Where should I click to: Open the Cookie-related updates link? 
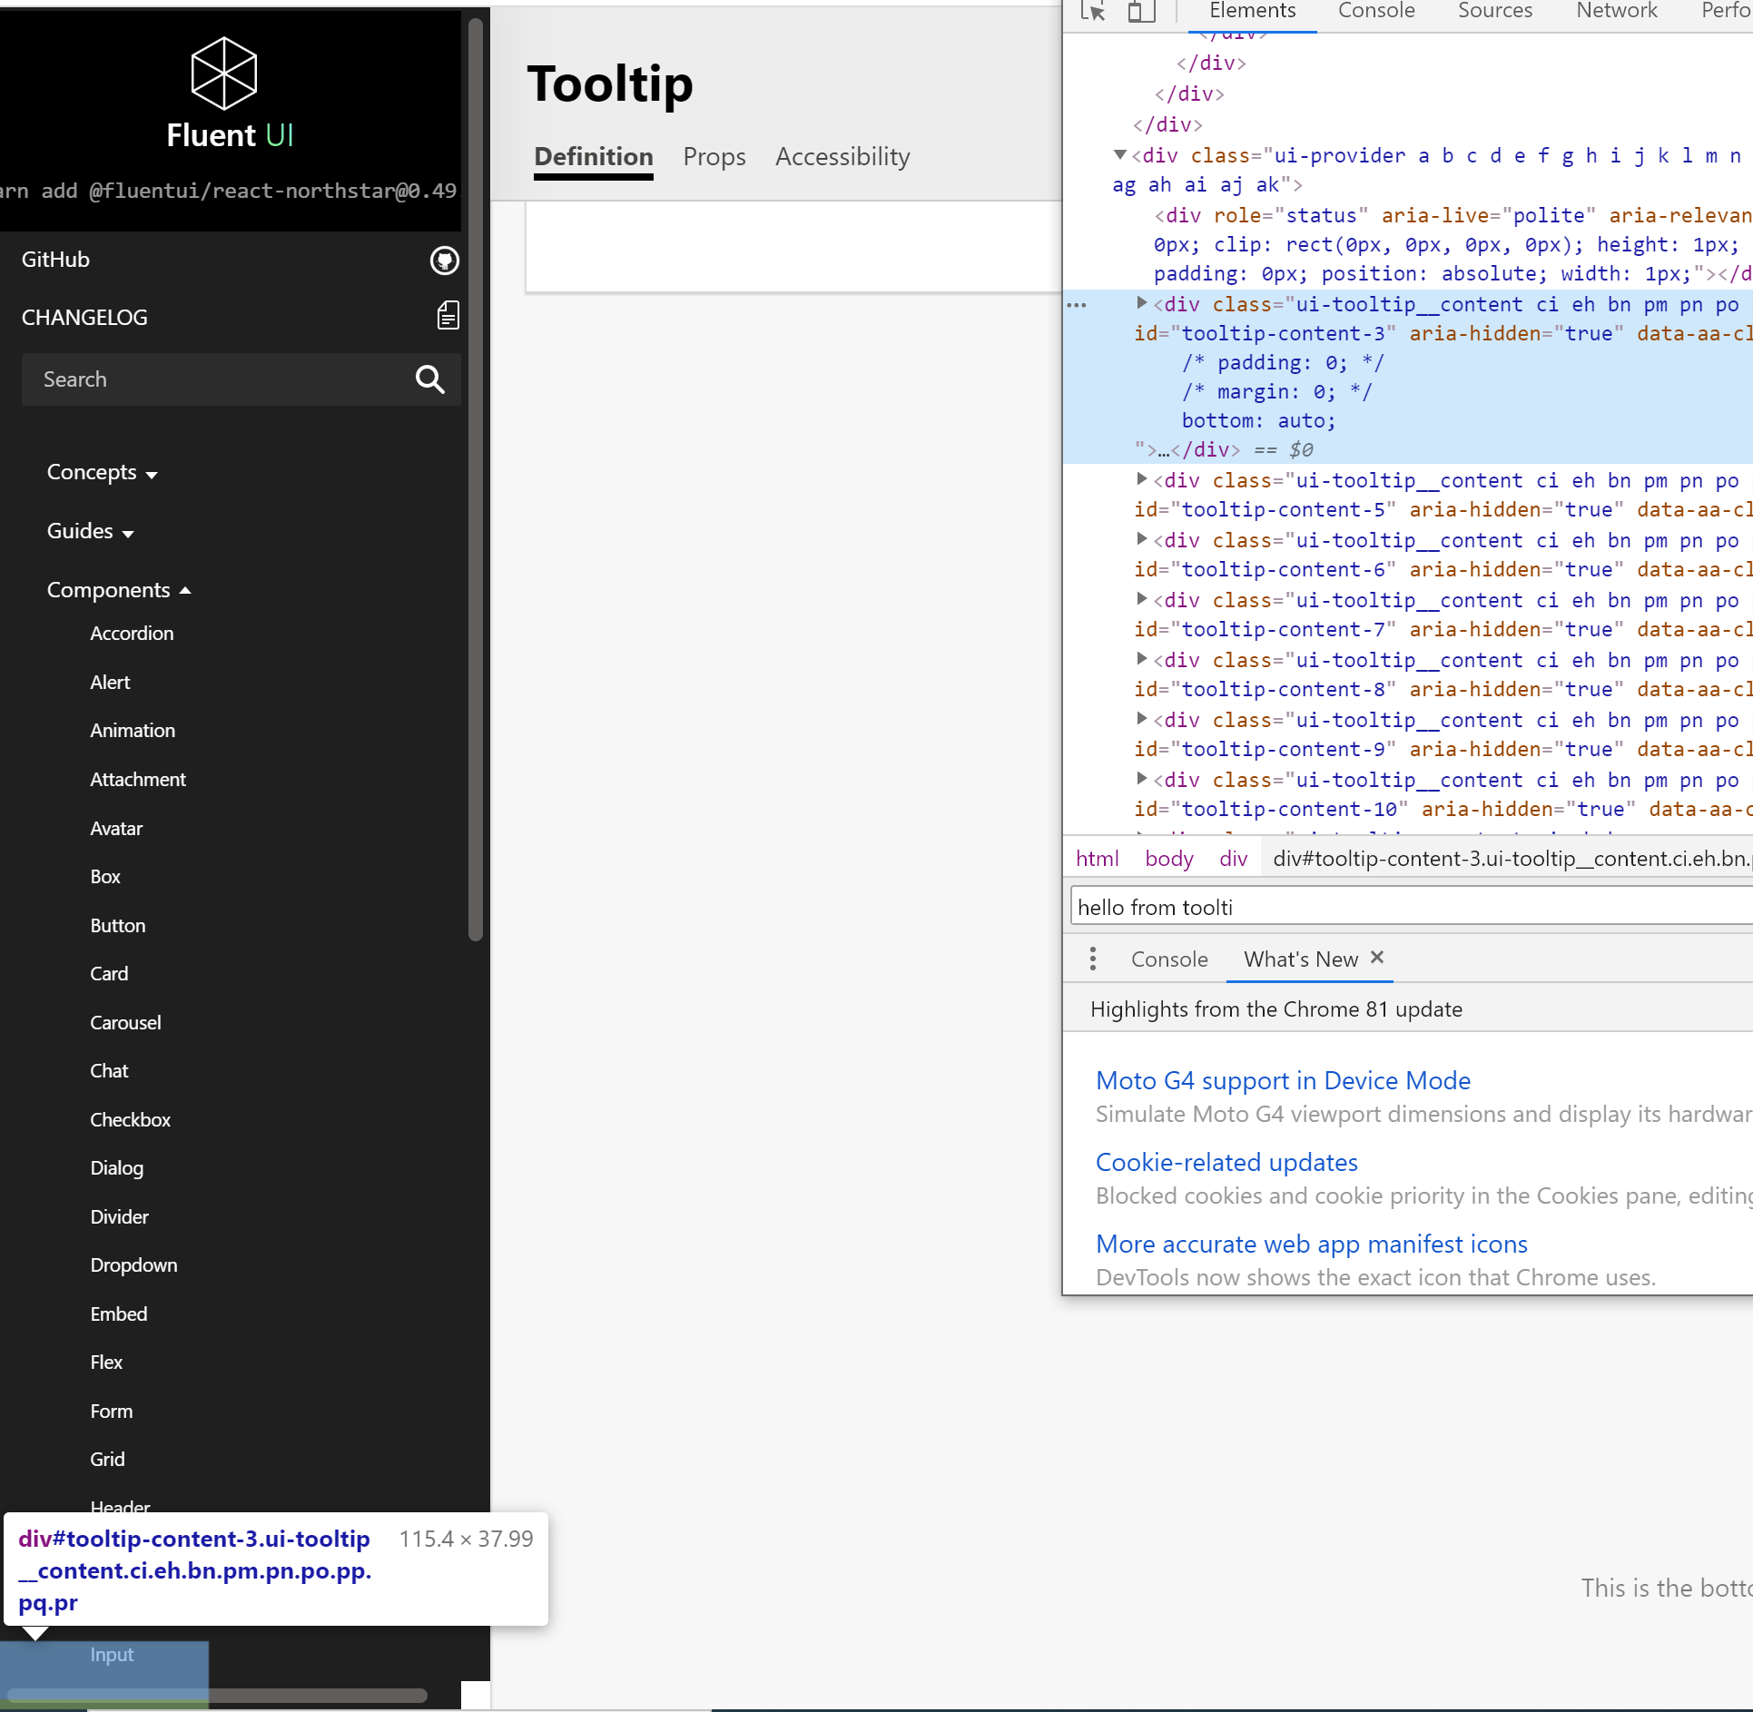pyautogui.click(x=1226, y=1162)
